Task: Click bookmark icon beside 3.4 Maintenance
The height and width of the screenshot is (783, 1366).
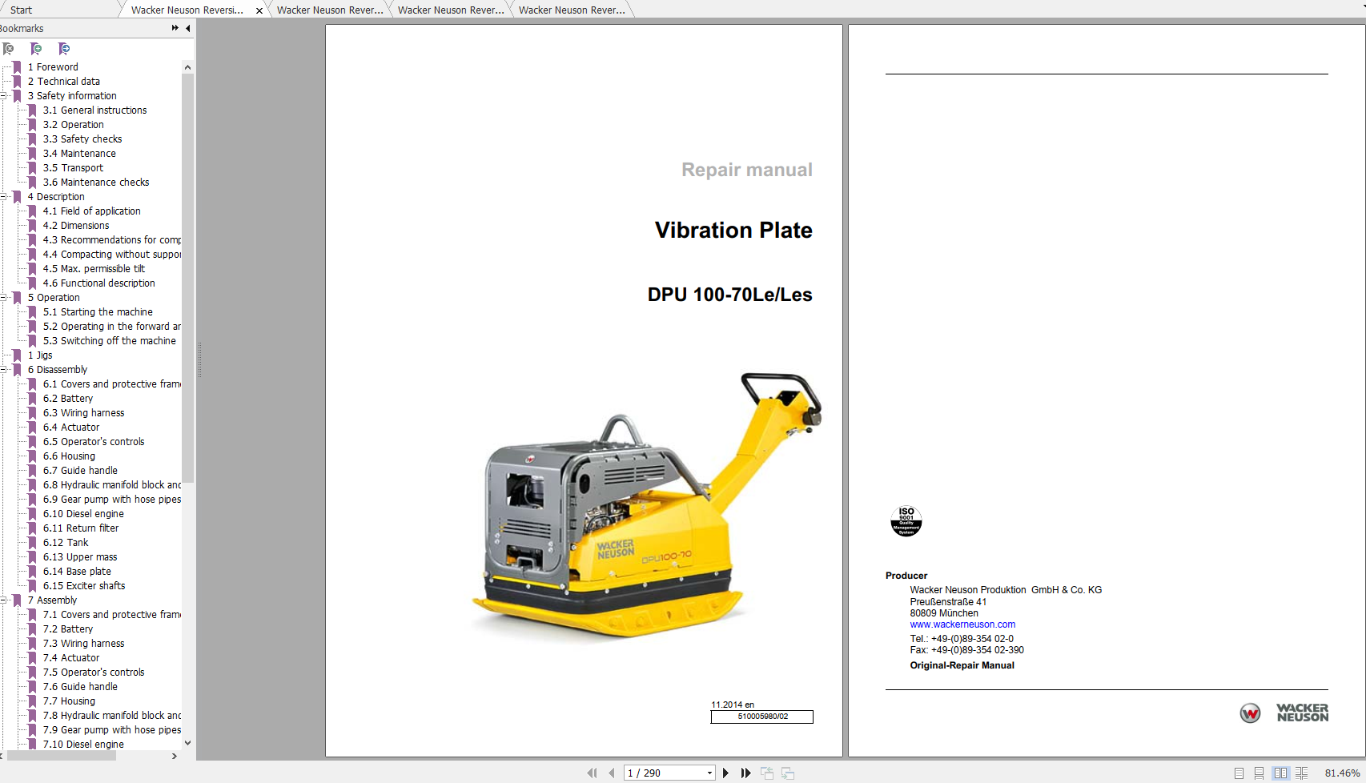Action: tap(33, 154)
